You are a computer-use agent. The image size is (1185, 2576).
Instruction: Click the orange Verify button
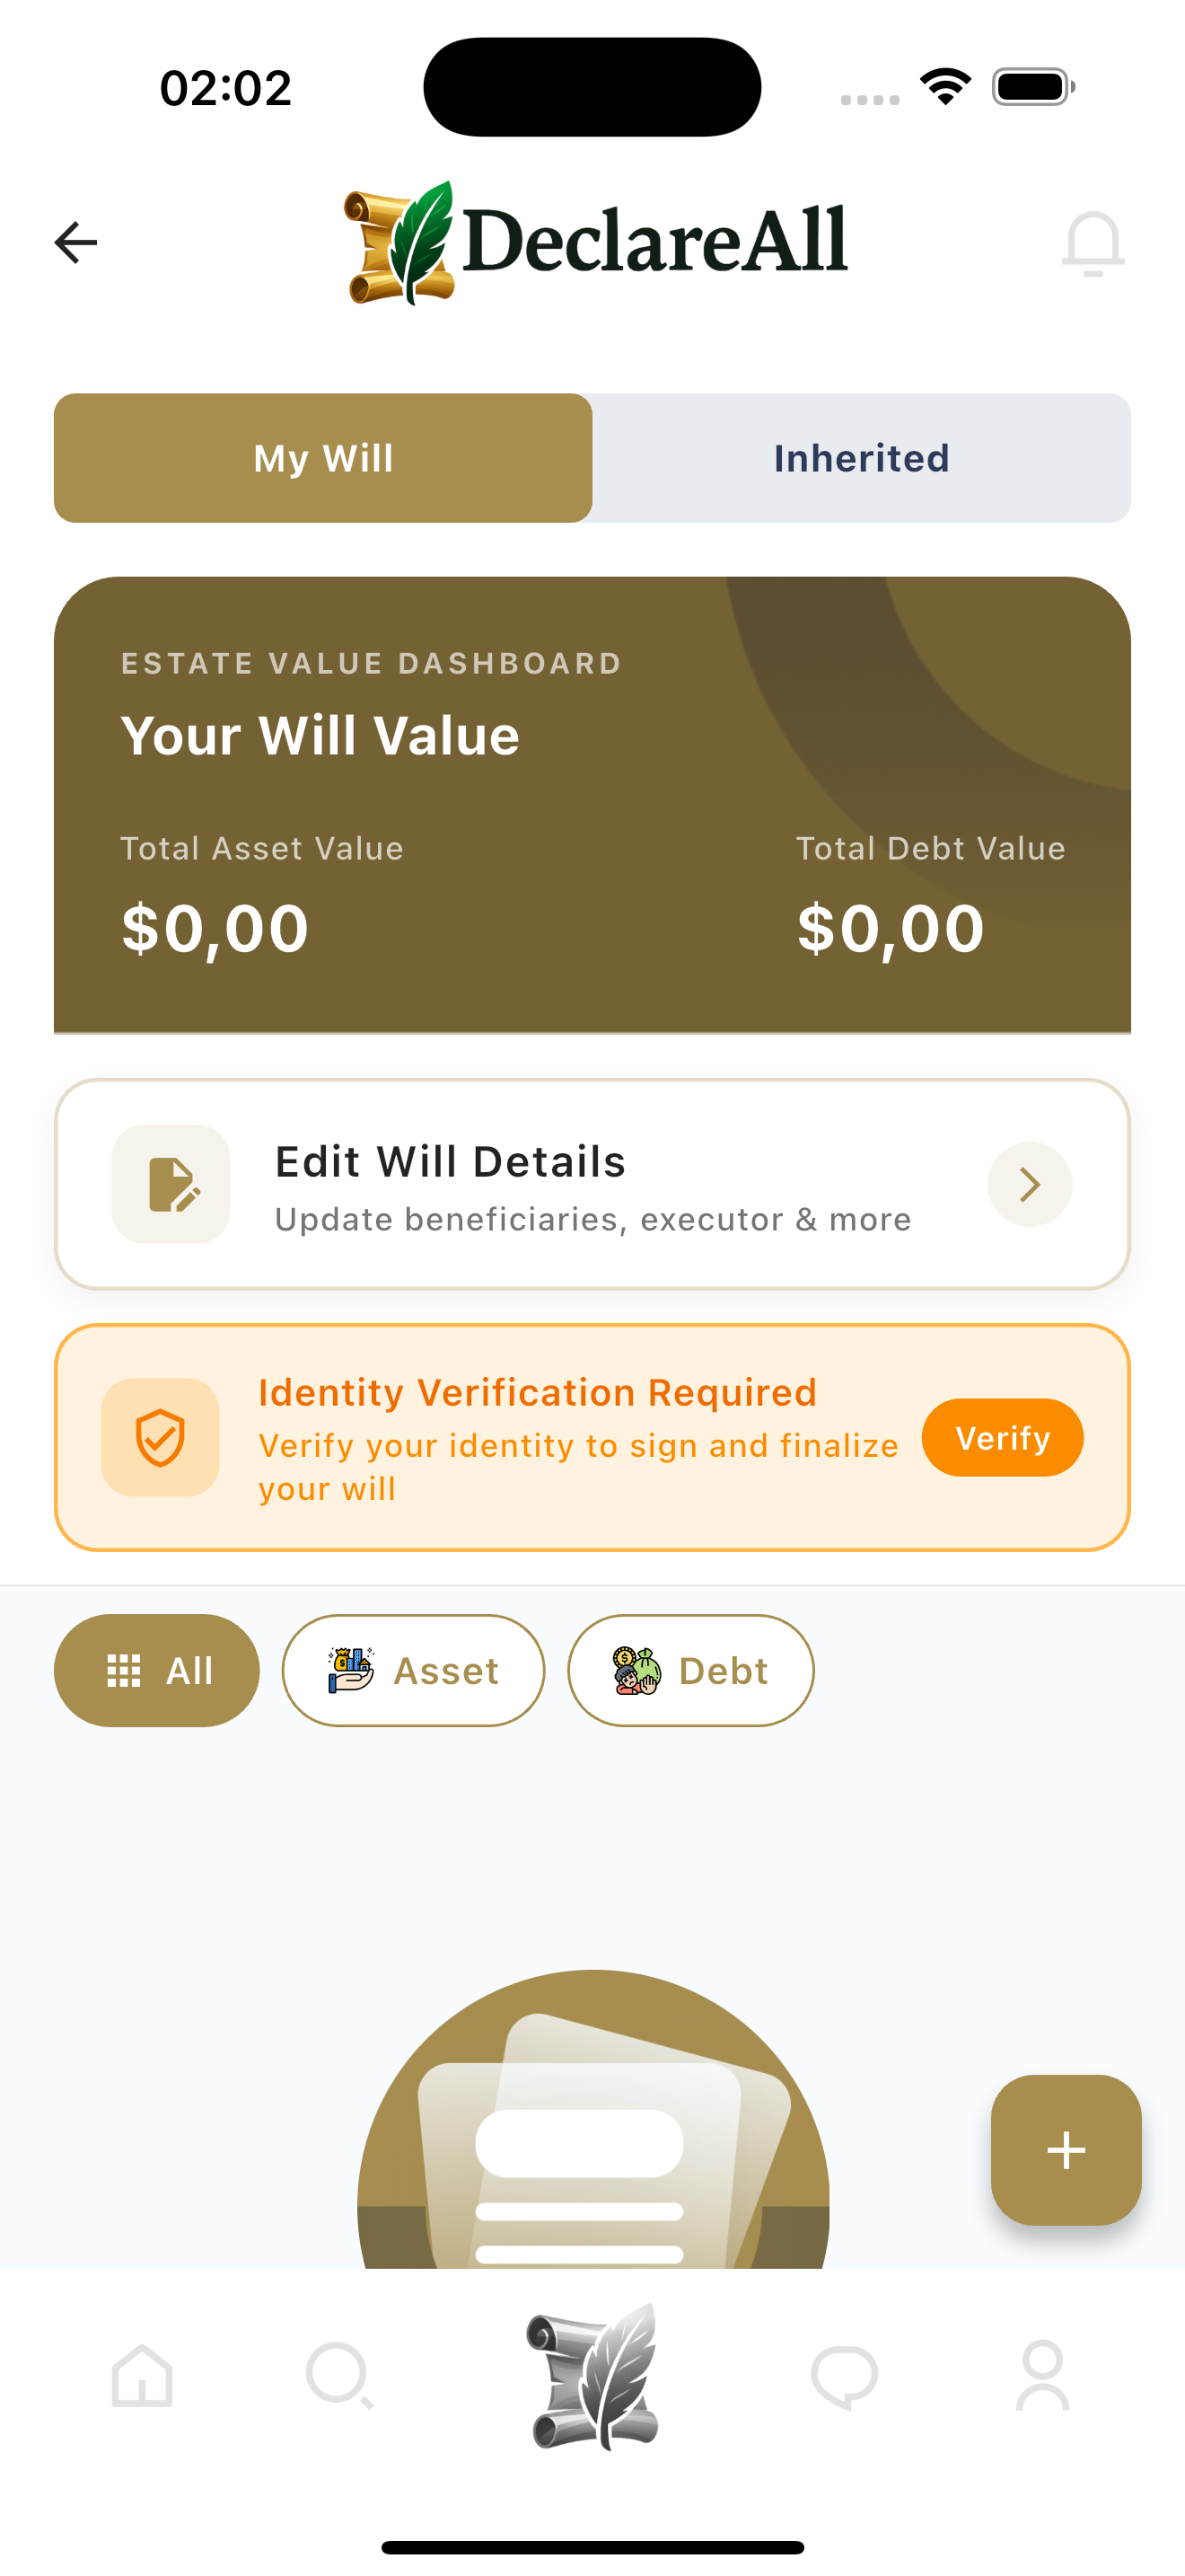coord(1002,1438)
